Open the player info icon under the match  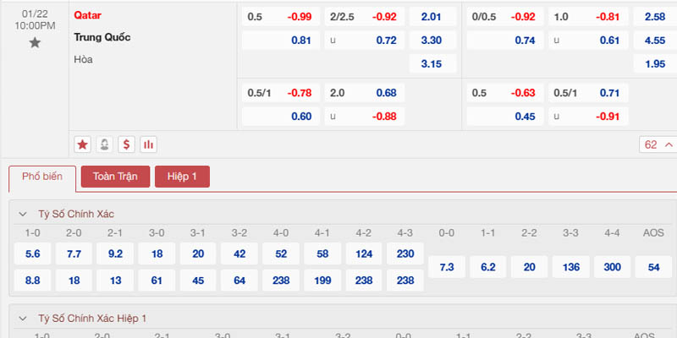104,144
